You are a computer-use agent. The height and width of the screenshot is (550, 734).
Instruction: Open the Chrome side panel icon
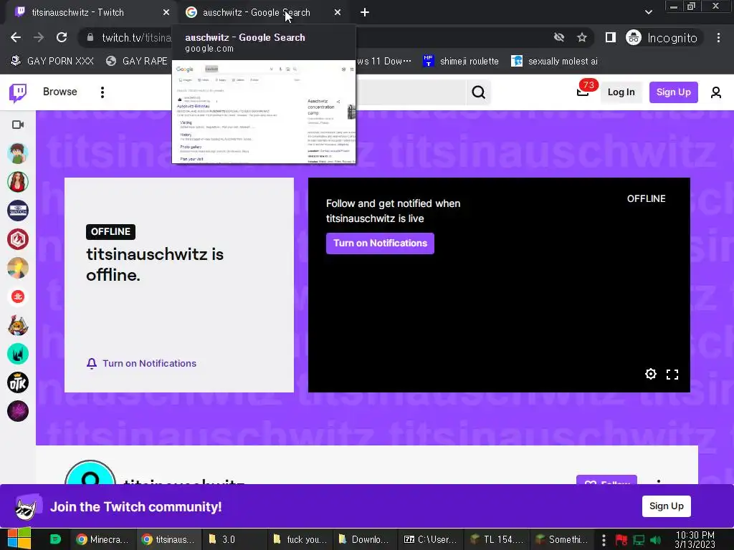coord(611,37)
